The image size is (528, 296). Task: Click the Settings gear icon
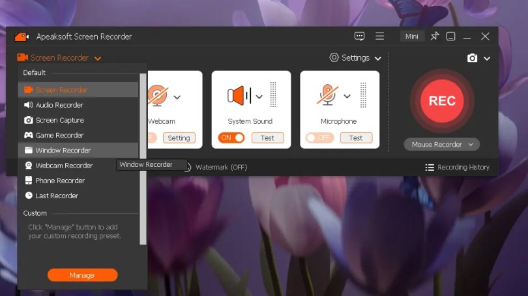(334, 57)
